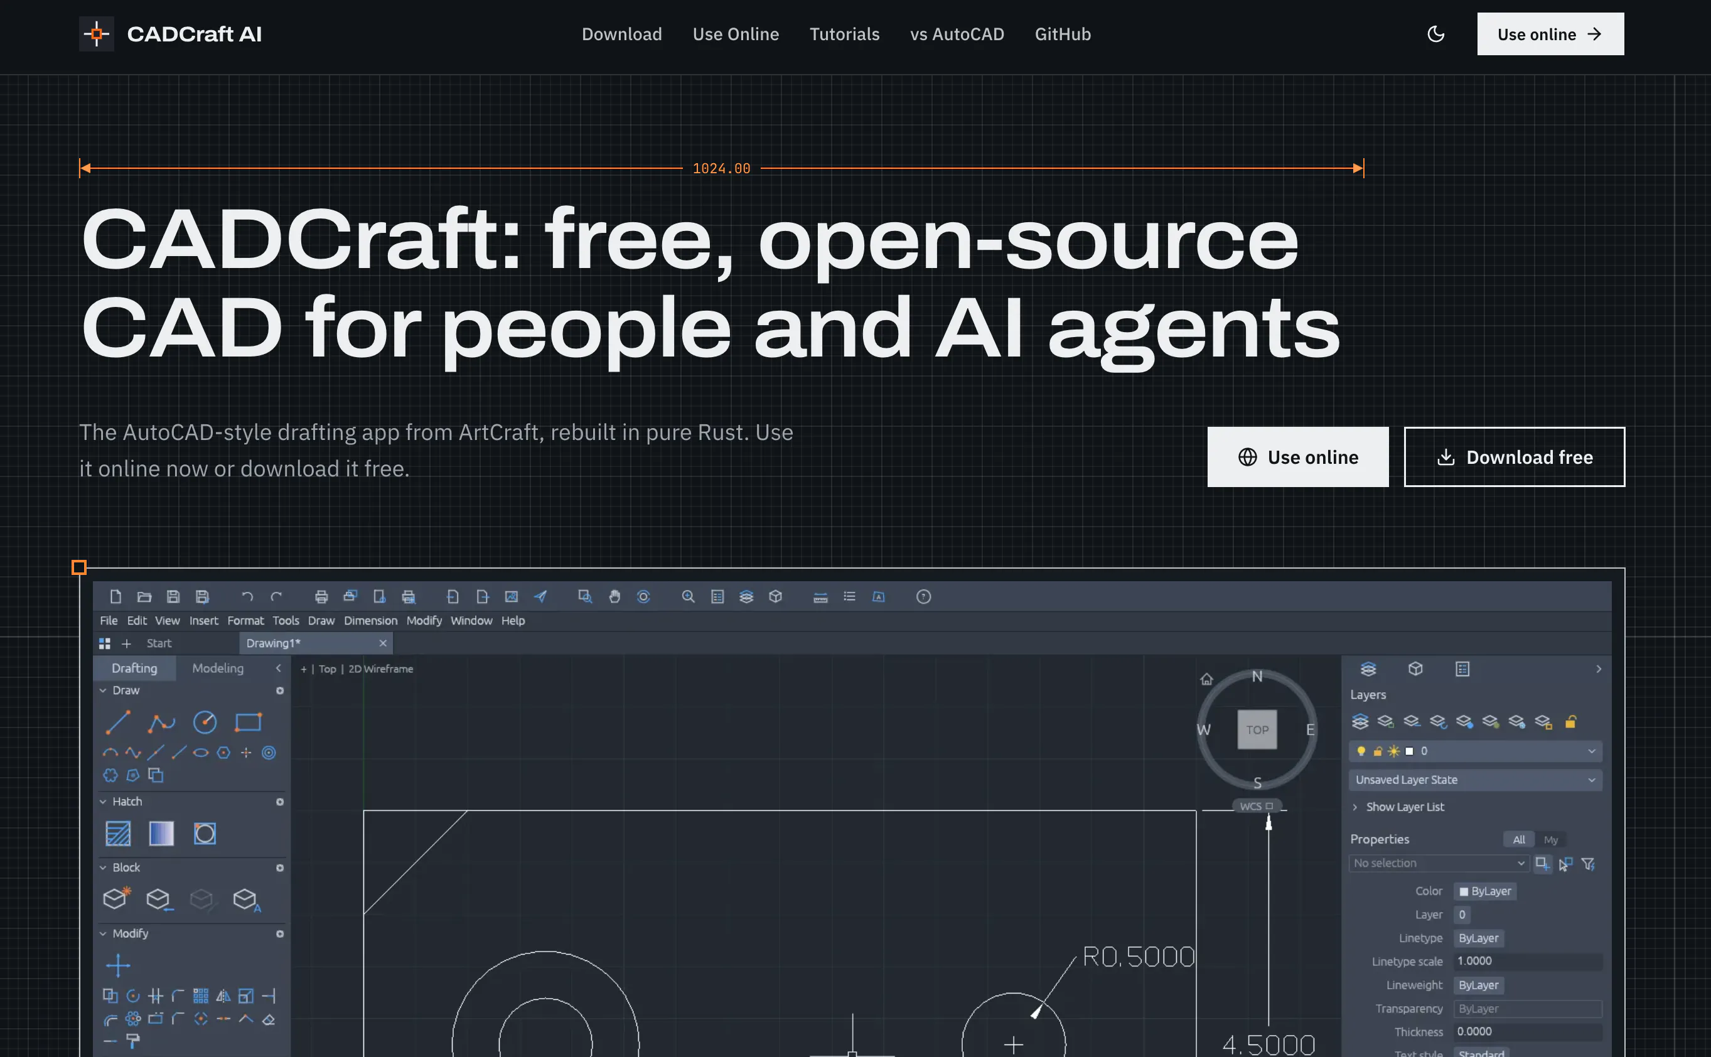Click the Zoom magnifier icon in the toolbar
Screen dimensions: 1711x1057
[x=689, y=596]
